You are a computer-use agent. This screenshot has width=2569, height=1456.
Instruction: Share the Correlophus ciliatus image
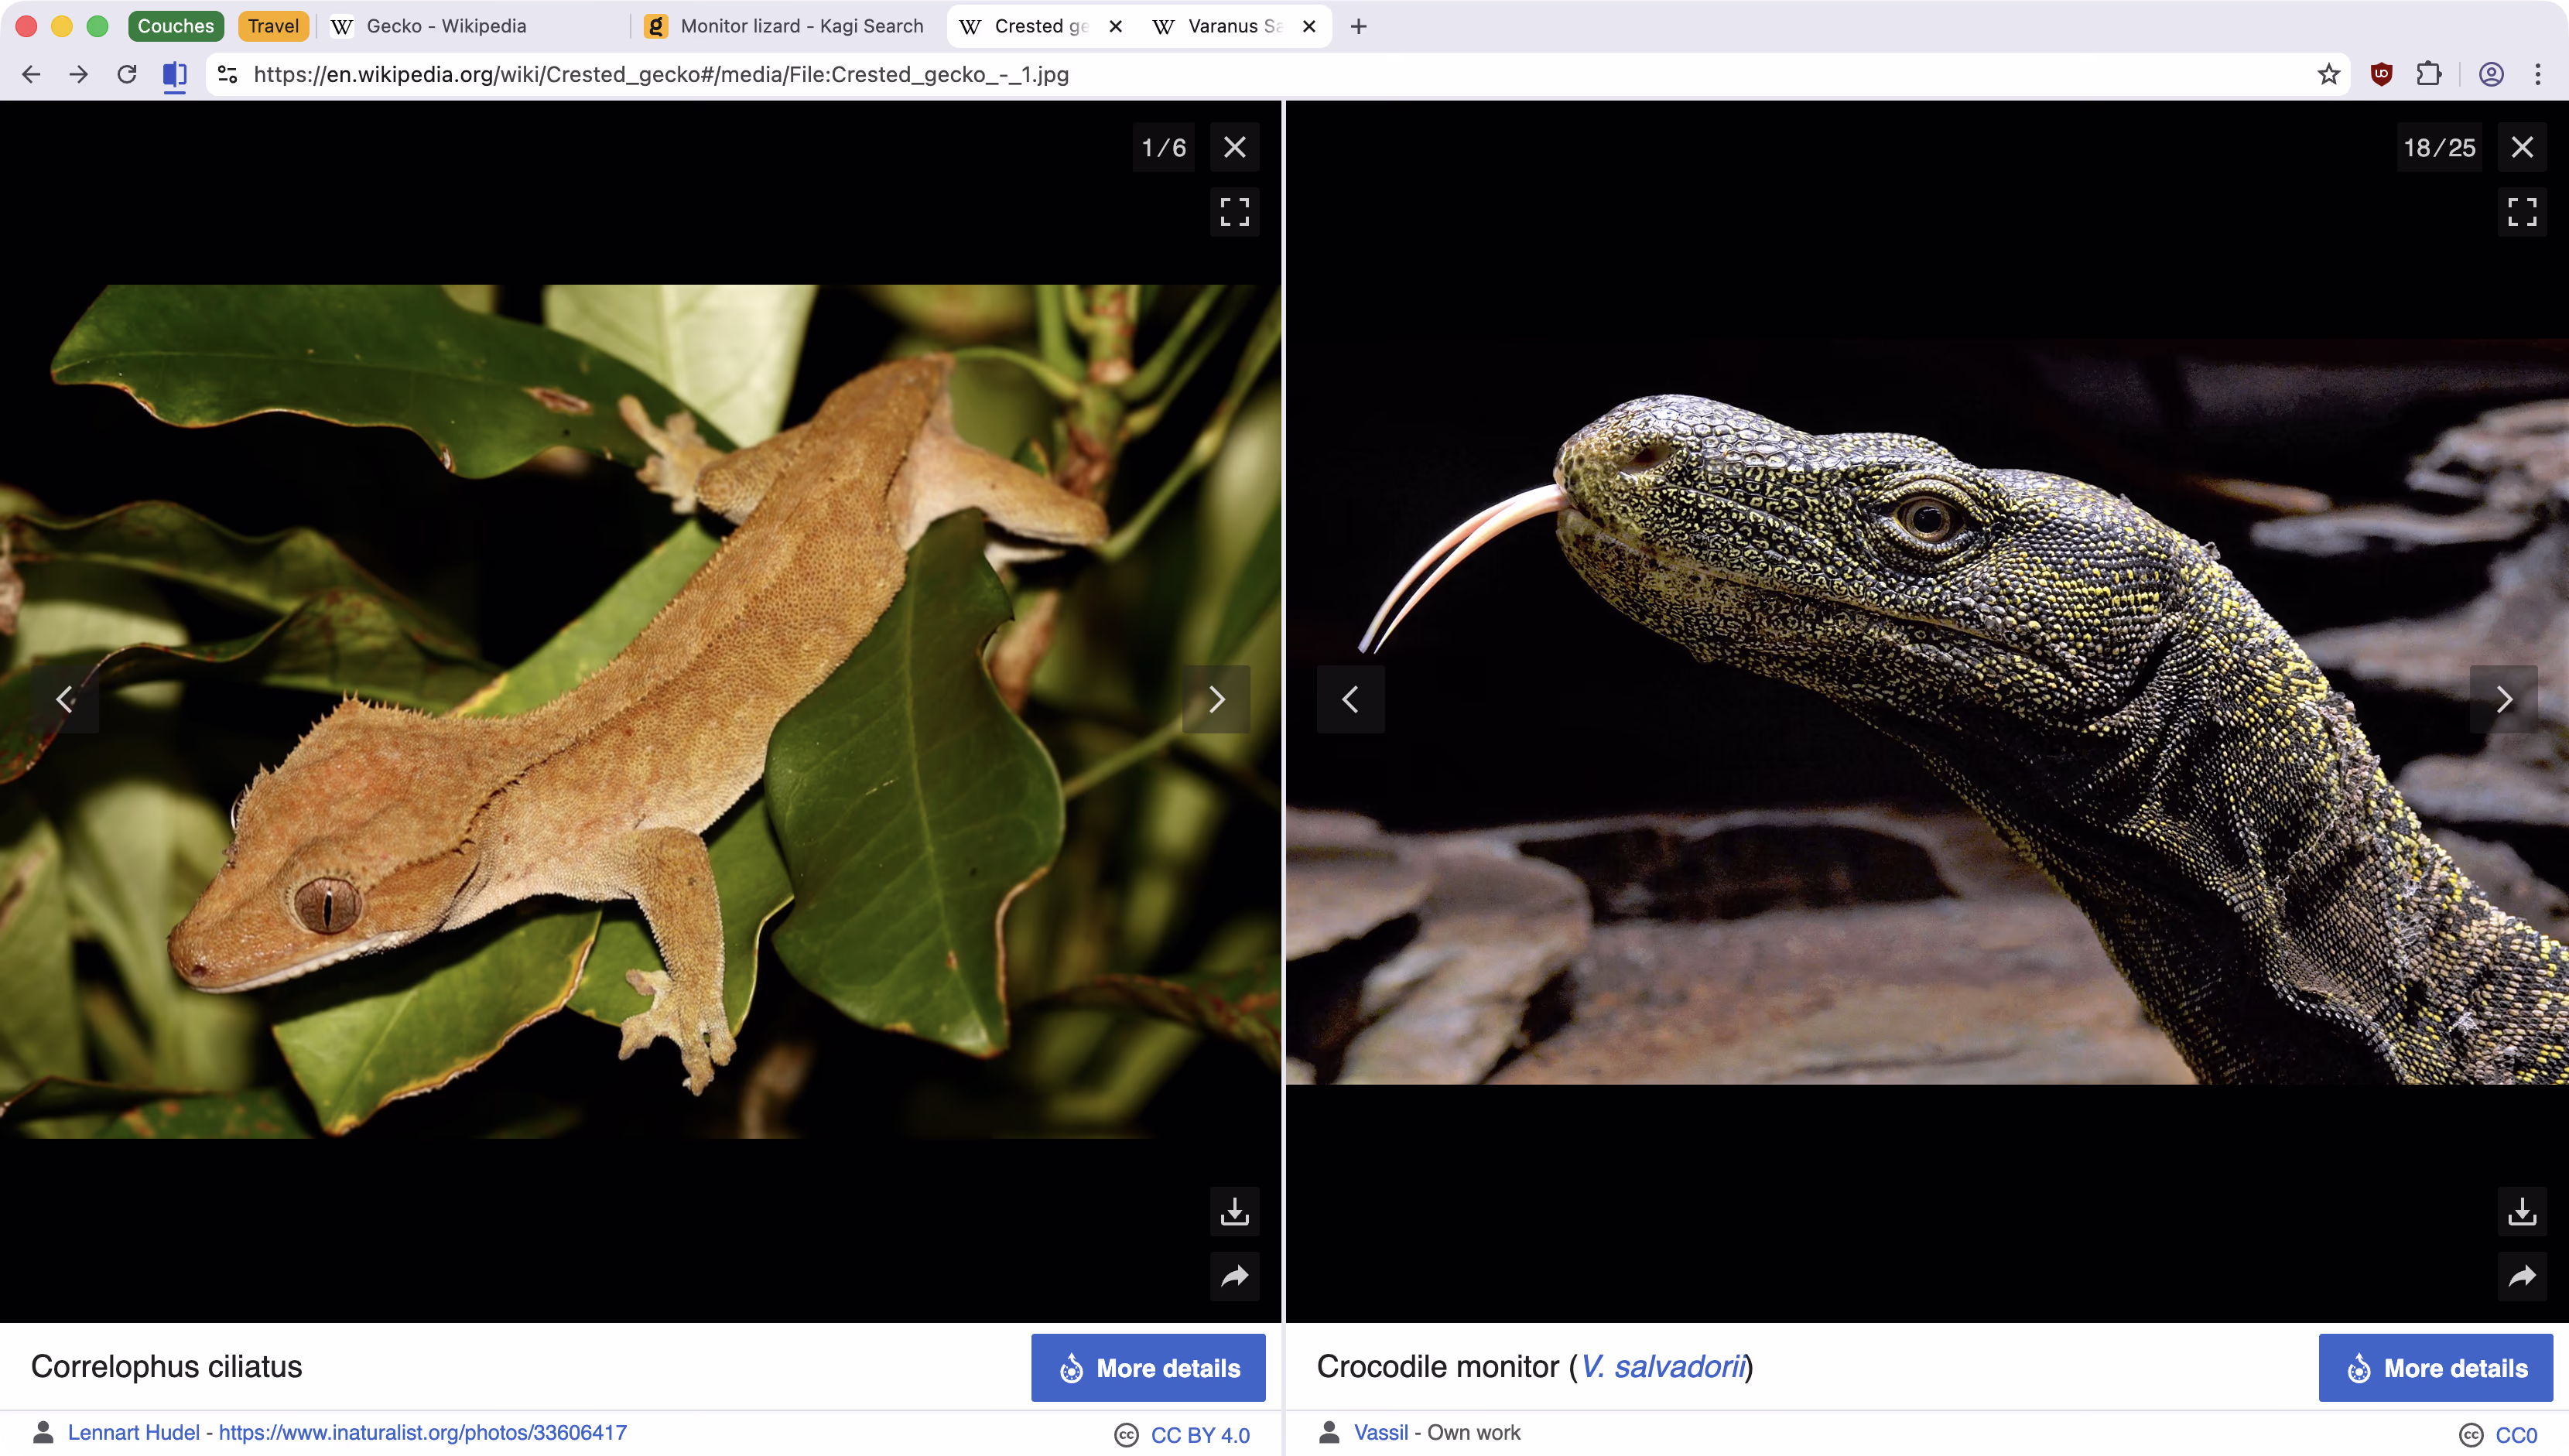click(1234, 1277)
